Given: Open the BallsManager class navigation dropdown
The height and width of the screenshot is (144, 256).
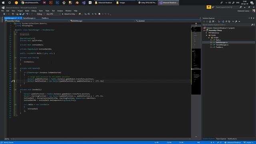Looking at the screenshot, I should (x=102, y=21).
